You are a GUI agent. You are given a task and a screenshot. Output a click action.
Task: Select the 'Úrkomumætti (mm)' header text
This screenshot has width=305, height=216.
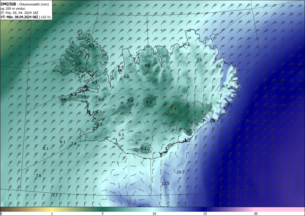click(x=34, y=5)
